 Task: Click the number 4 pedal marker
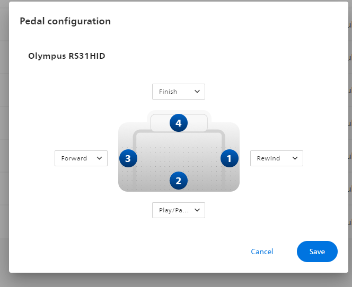click(179, 123)
